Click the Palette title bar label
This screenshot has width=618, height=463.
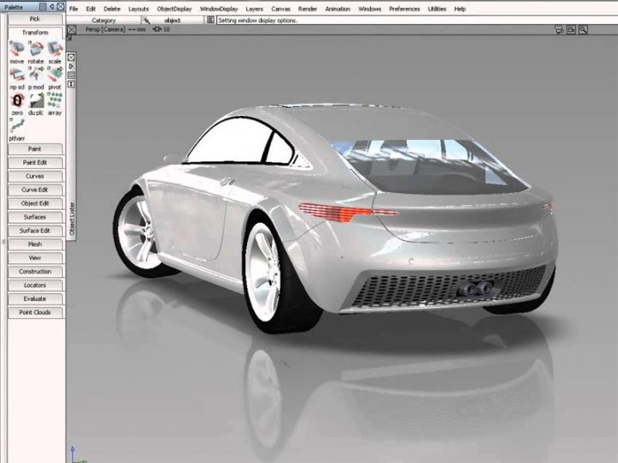click(x=14, y=7)
